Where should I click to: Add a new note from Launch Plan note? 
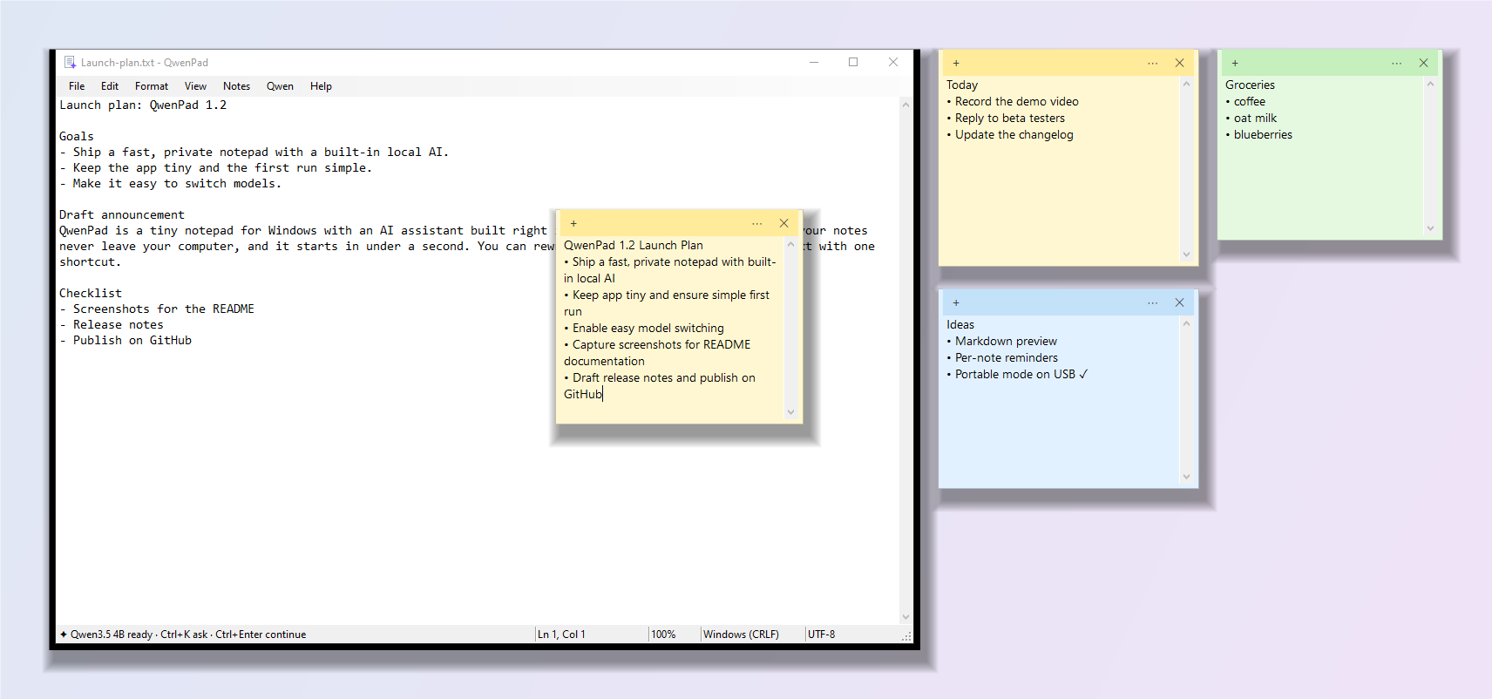coord(573,223)
